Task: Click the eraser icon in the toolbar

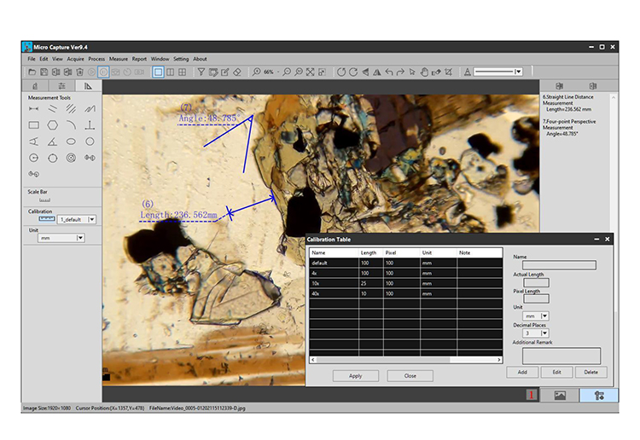Action: 238,72
